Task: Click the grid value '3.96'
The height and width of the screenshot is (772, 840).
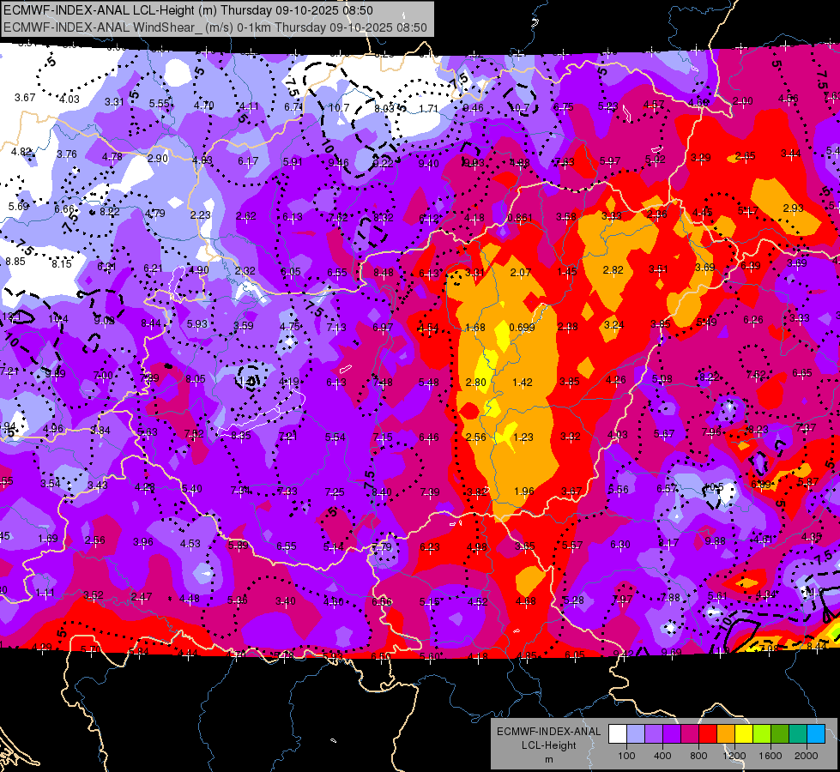Action: [143, 542]
